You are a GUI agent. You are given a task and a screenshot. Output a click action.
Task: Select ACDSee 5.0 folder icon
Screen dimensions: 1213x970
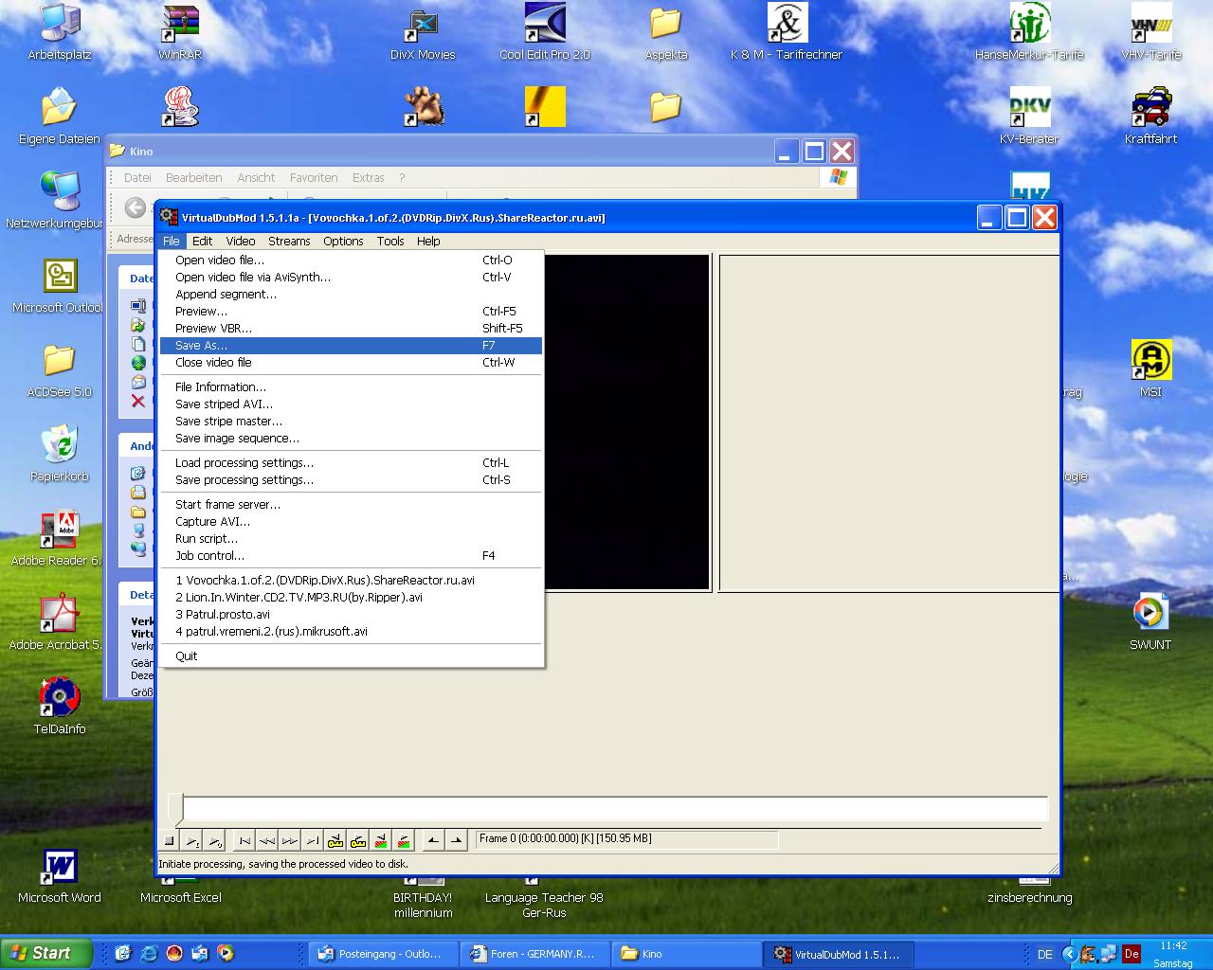tap(60, 370)
